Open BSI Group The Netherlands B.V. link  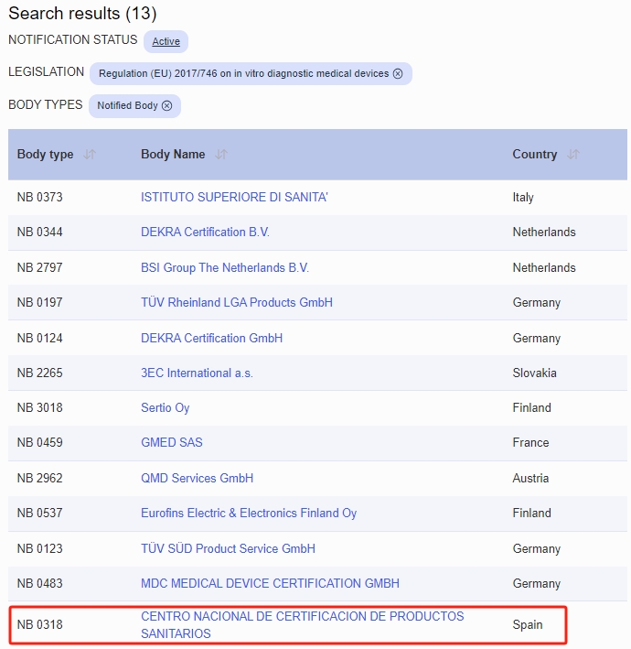click(x=225, y=267)
